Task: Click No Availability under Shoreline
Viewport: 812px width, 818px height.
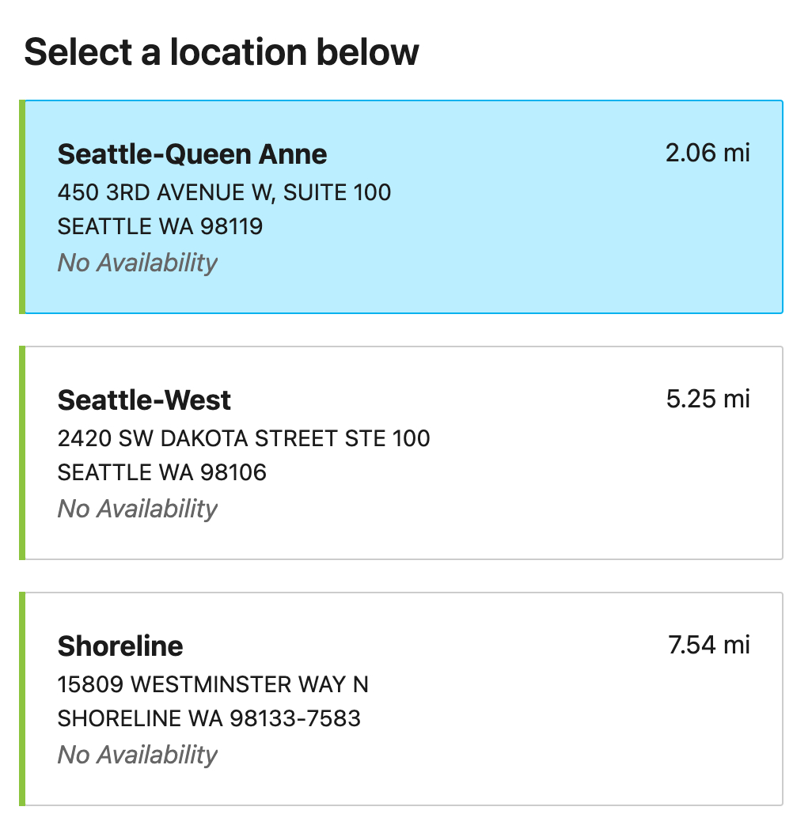Action: tap(138, 754)
